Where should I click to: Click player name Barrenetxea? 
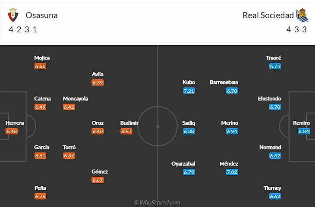point(224,82)
